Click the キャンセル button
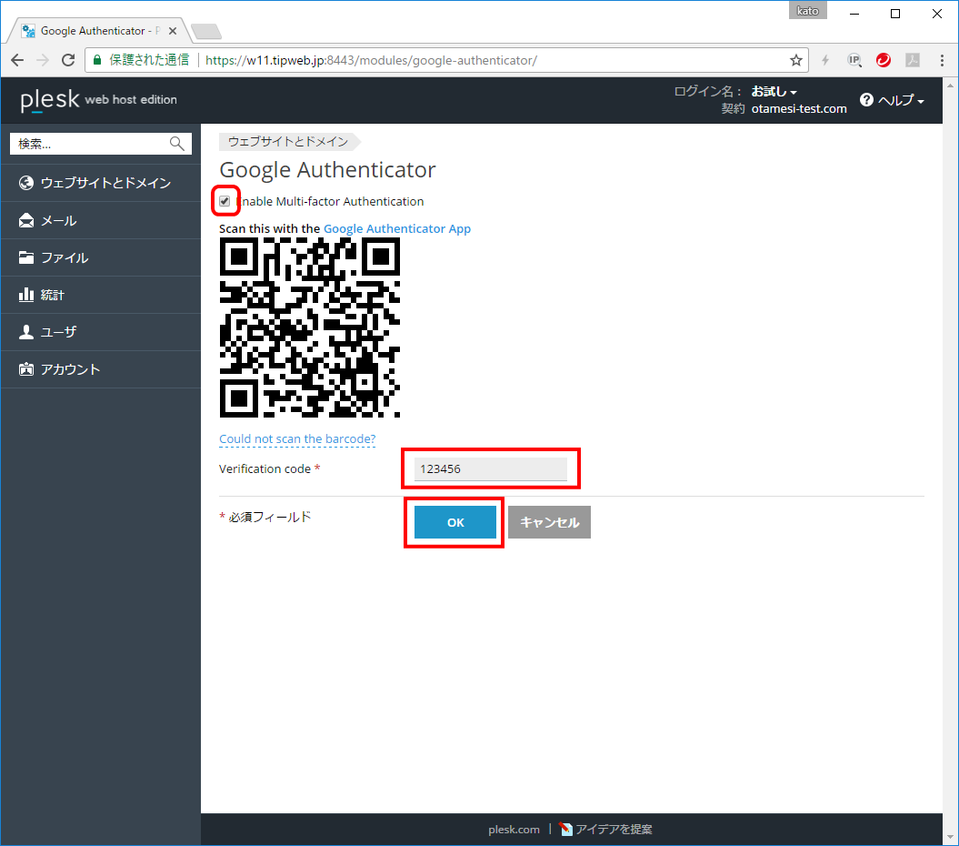Image resolution: width=959 pixels, height=846 pixels. tap(549, 522)
